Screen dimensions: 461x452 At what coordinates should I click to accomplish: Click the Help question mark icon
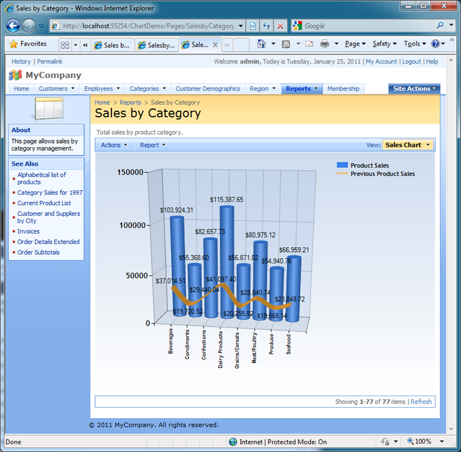coord(435,44)
